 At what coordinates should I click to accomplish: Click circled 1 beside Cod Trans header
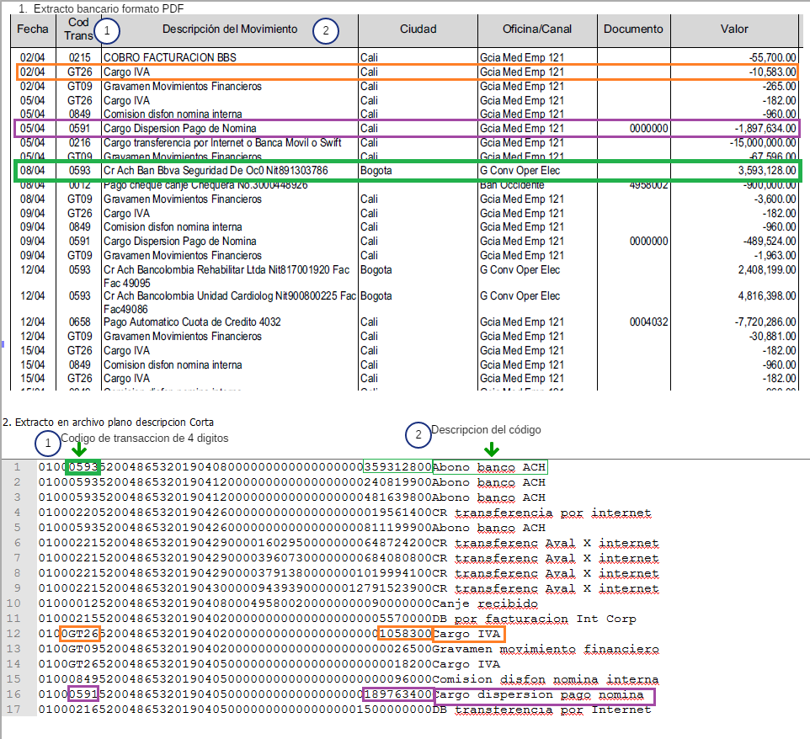[x=107, y=32]
